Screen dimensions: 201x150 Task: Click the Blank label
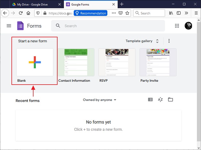(x=21, y=81)
